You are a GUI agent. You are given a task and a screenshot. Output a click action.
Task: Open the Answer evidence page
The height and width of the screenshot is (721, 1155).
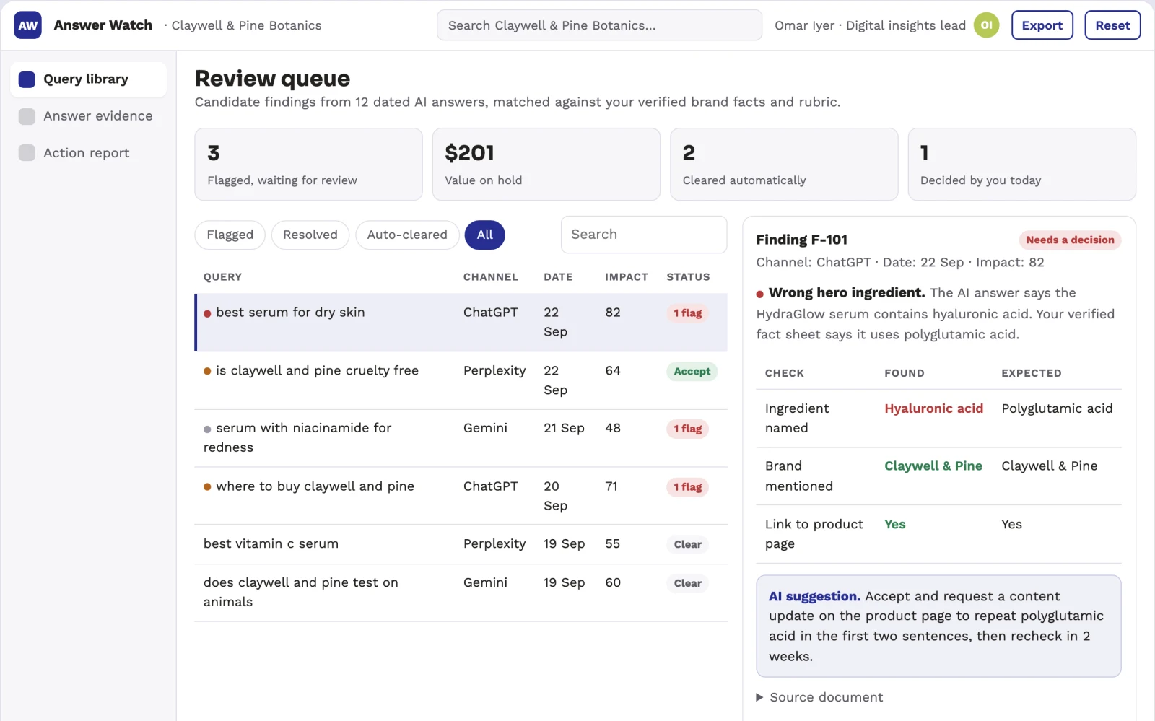click(88, 116)
